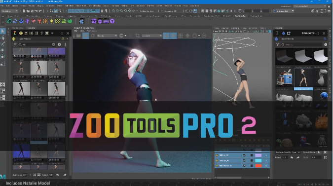The image size is (333, 186).
Task: Click the filter funnel in Light Presets panel
Action: (x=15, y=44)
